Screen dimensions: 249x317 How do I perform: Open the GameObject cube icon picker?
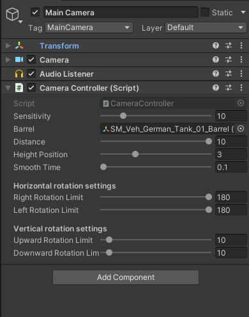coord(14,15)
